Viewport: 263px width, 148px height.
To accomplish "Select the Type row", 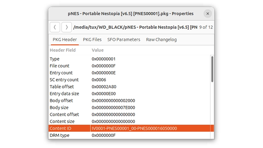I will point(129,59).
